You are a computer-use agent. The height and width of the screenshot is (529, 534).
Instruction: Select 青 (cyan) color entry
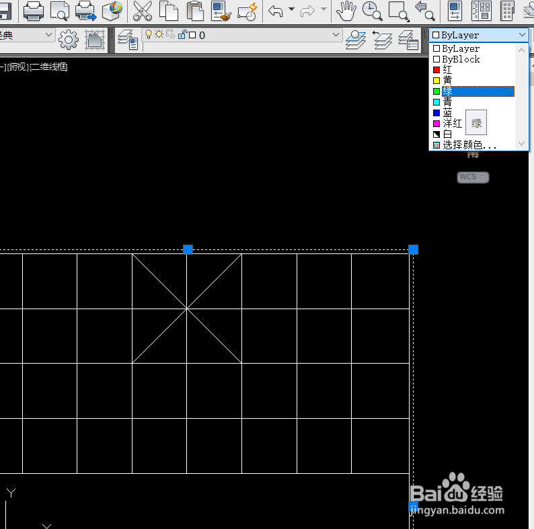coord(473,102)
